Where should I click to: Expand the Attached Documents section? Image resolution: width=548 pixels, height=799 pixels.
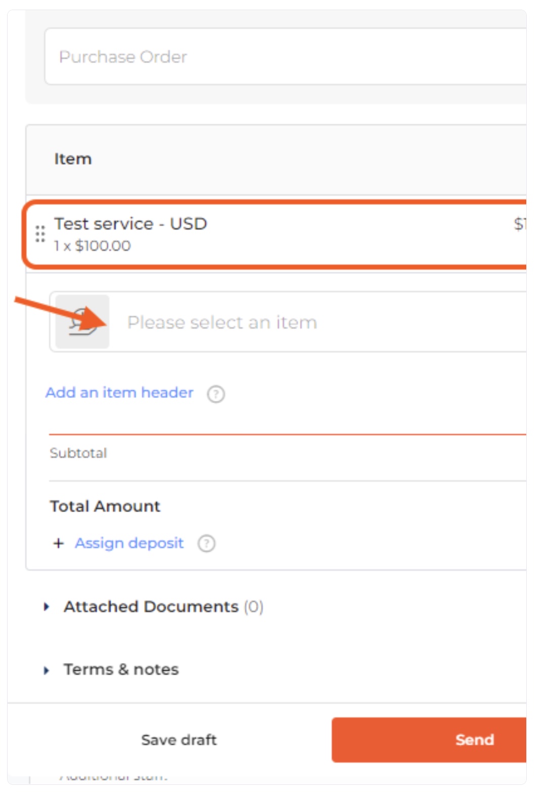(47, 607)
